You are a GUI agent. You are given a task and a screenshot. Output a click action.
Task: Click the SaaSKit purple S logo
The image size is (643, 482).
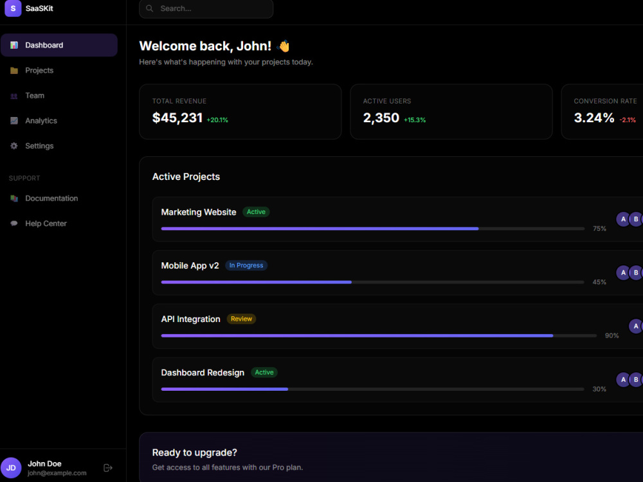click(13, 8)
